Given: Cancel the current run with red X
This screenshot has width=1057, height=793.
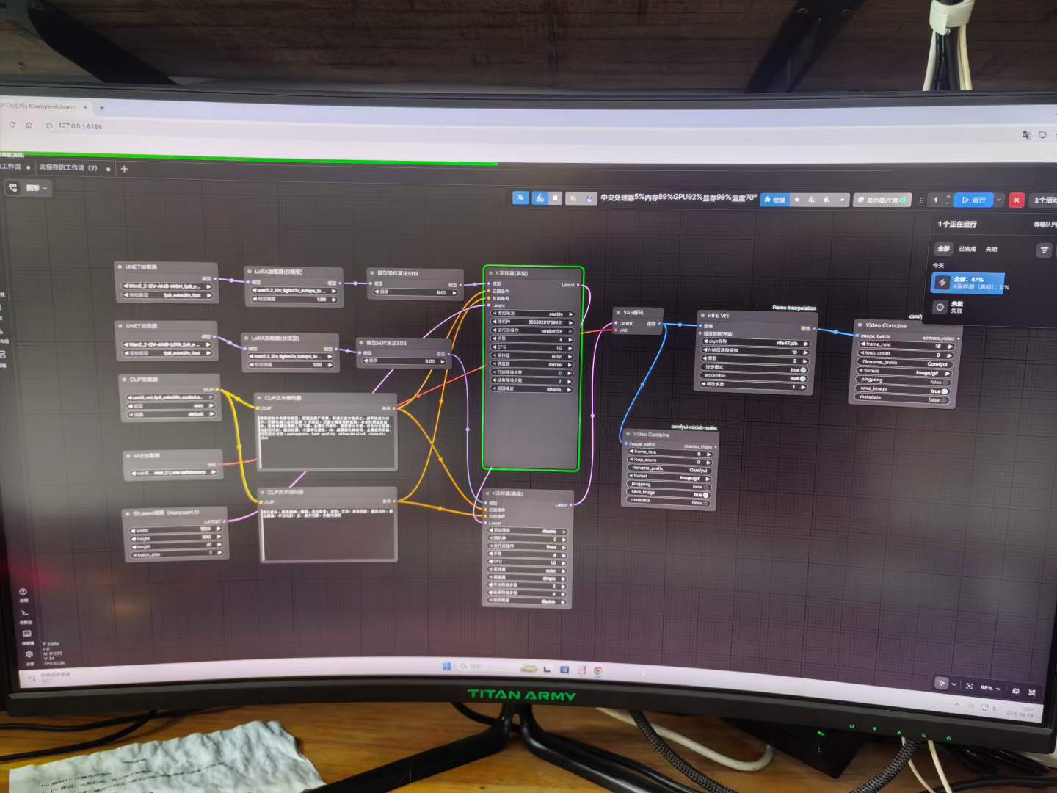Looking at the screenshot, I should [1017, 200].
